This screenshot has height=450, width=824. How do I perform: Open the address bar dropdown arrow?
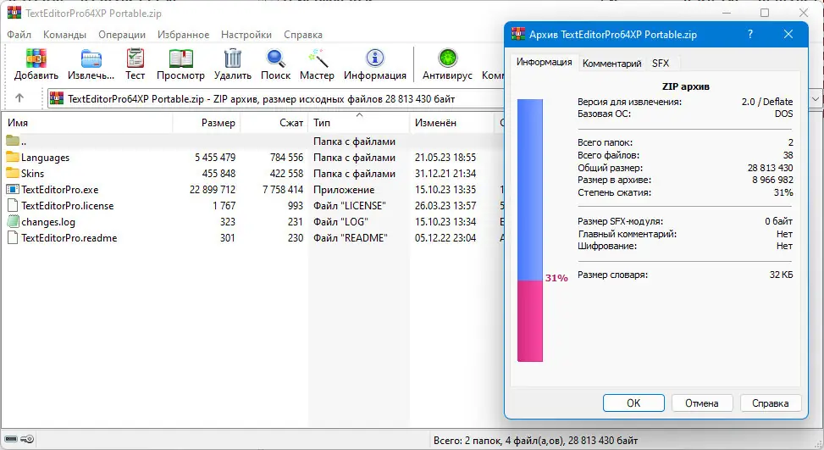tap(815, 98)
